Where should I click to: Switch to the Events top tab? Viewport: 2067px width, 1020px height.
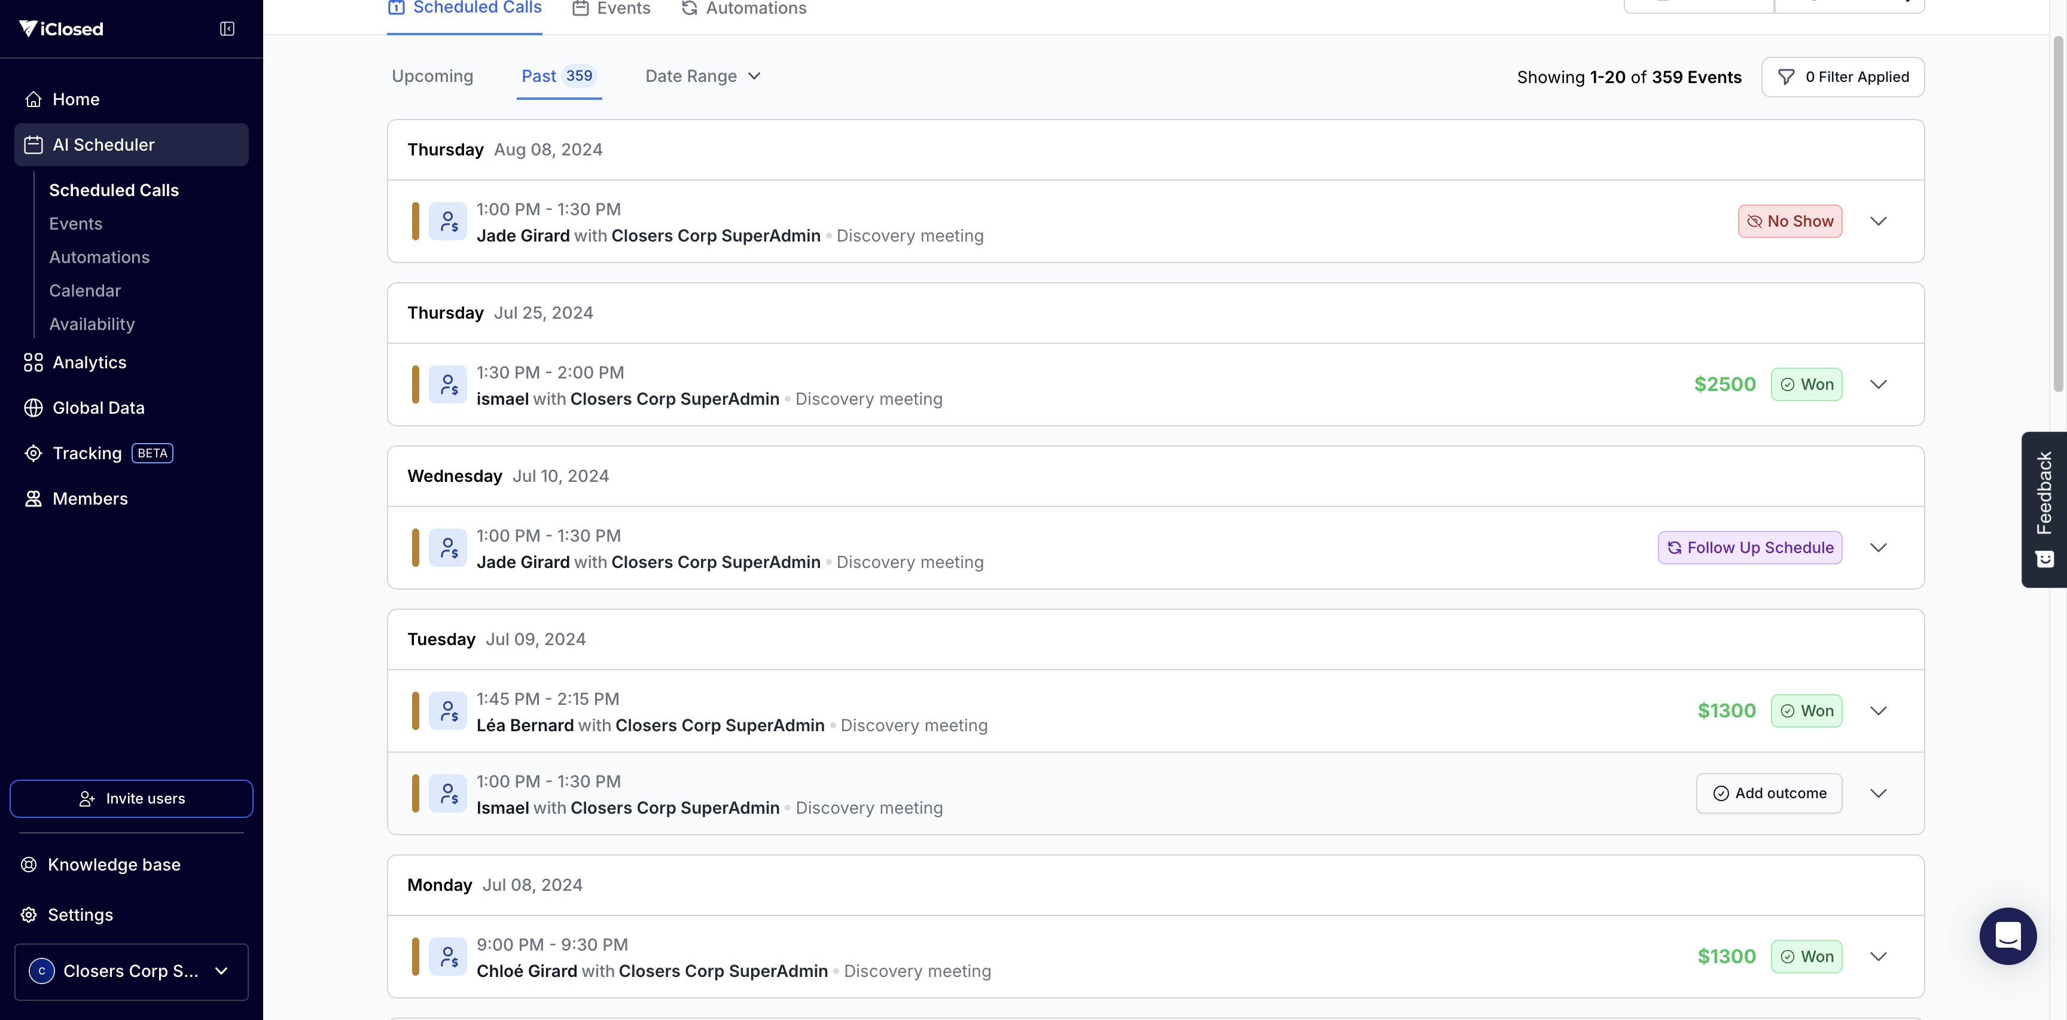[611, 9]
